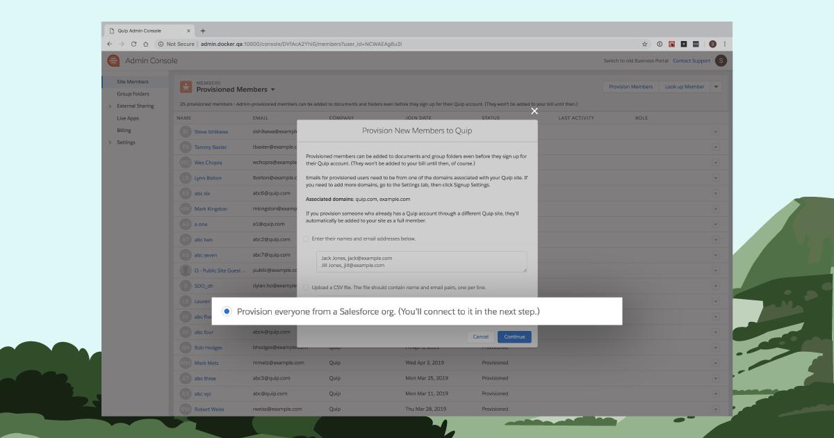The height and width of the screenshot is (438, 834).
Task: Open row menu arrow for Steve Ishikawa
Action: 715,131
